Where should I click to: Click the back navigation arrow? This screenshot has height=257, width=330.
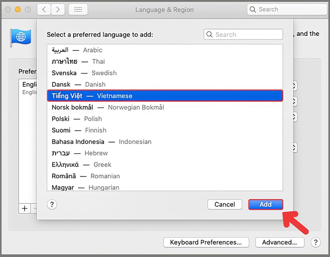point(44,9)
